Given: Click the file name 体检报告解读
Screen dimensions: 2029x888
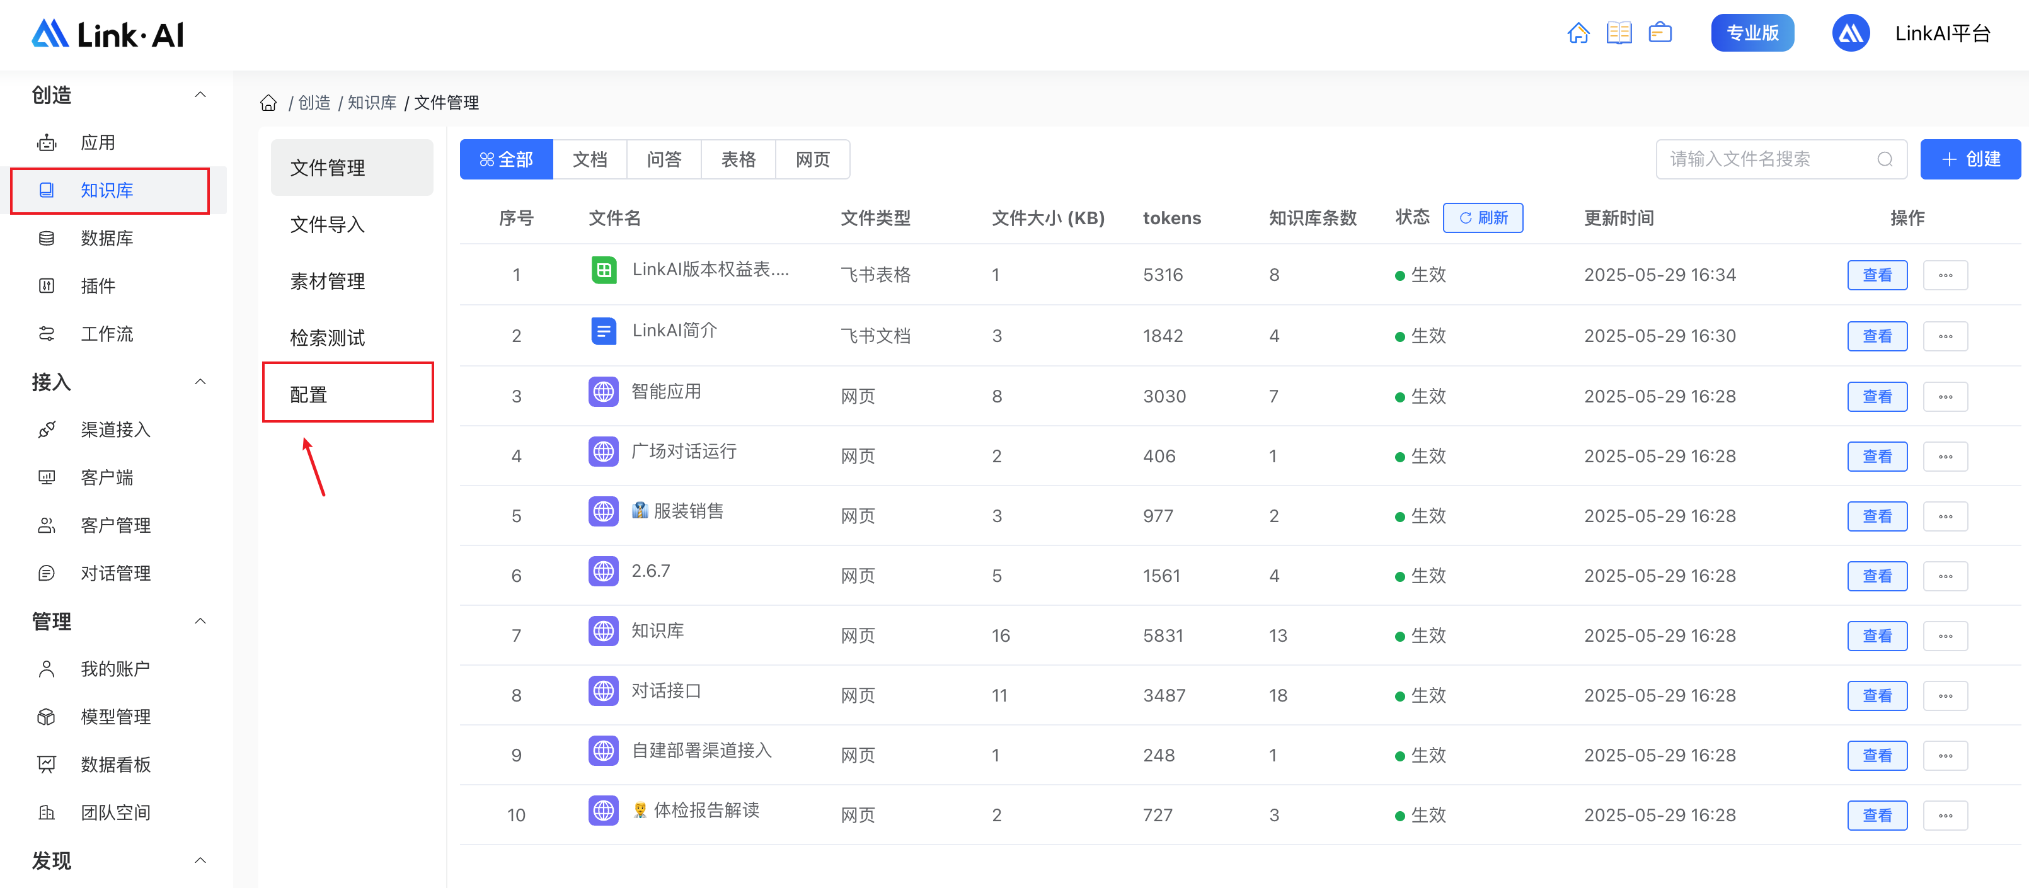Looking at the screenshot, I should 706,810.
